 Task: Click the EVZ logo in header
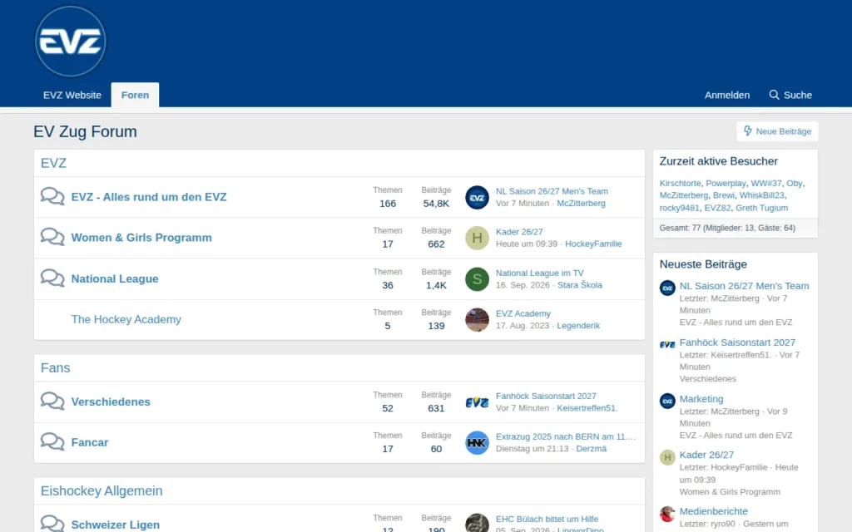coord(71,42)
